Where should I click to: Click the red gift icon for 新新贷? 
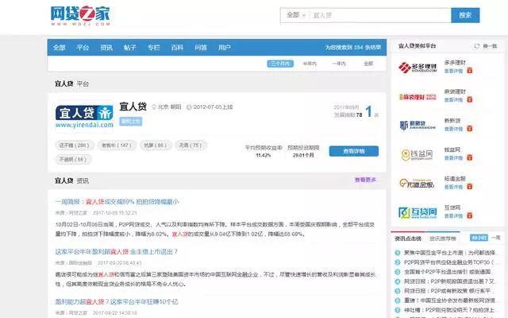[x=469, y=129]
